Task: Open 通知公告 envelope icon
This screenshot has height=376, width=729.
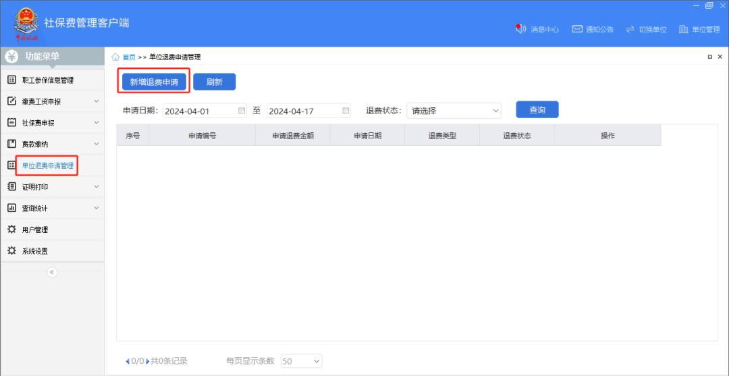Action: pos(577,29)
